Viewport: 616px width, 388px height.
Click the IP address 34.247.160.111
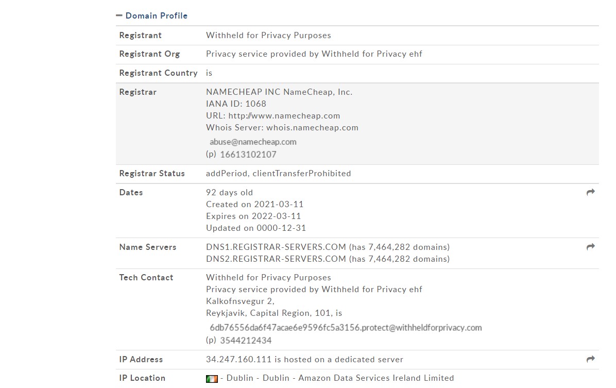239,359
